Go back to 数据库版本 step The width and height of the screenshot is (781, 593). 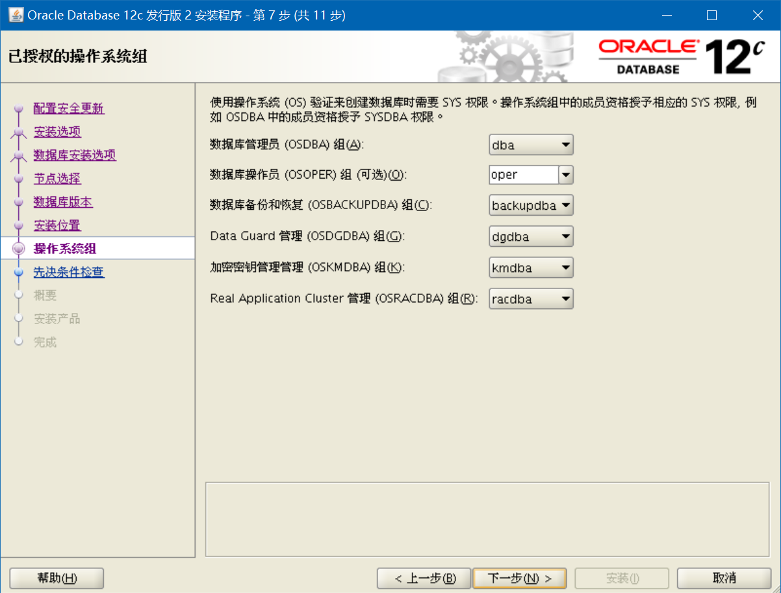[x=63, y=202]
